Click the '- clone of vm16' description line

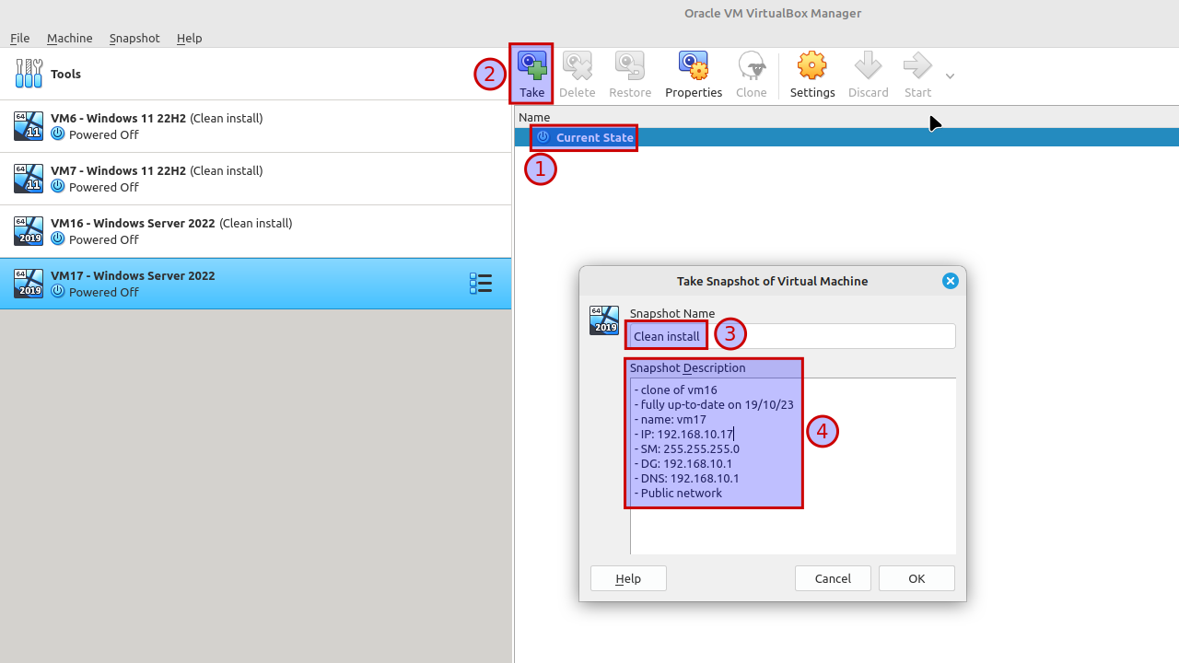click(675, 390)
